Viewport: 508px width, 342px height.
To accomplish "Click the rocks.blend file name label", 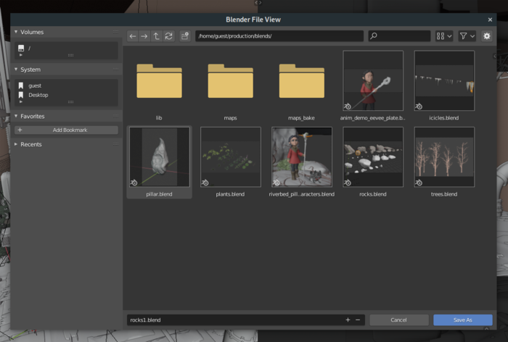I will point(373,194).
